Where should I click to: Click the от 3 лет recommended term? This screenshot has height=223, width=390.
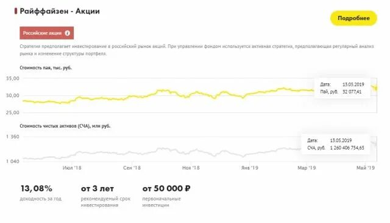[x=97, y=189]
